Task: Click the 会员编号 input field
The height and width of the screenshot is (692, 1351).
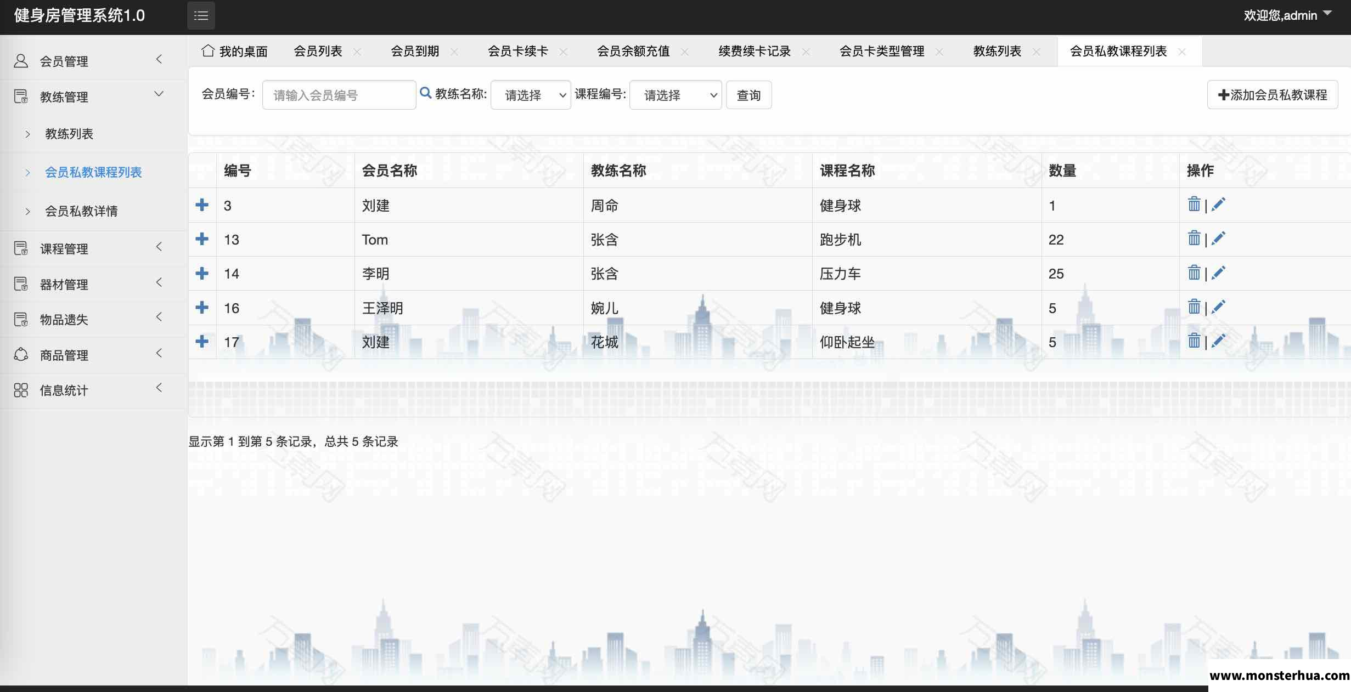Action: [339, 95]
